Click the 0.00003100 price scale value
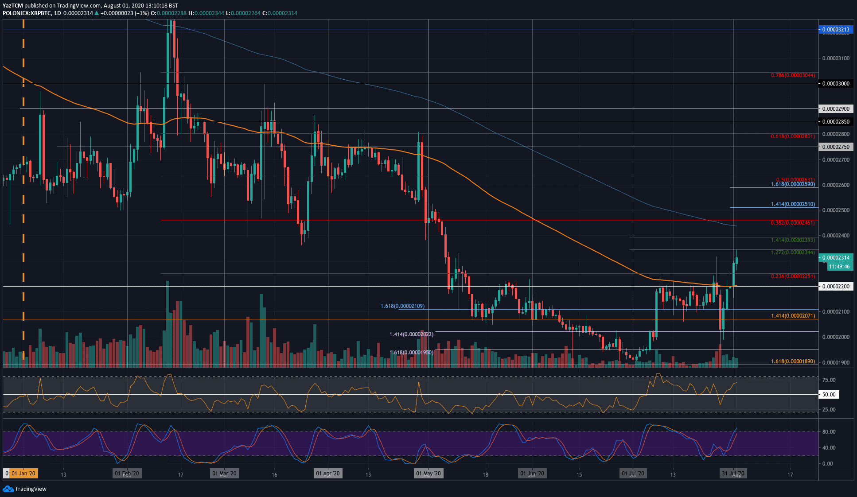 tap(836, 58)
